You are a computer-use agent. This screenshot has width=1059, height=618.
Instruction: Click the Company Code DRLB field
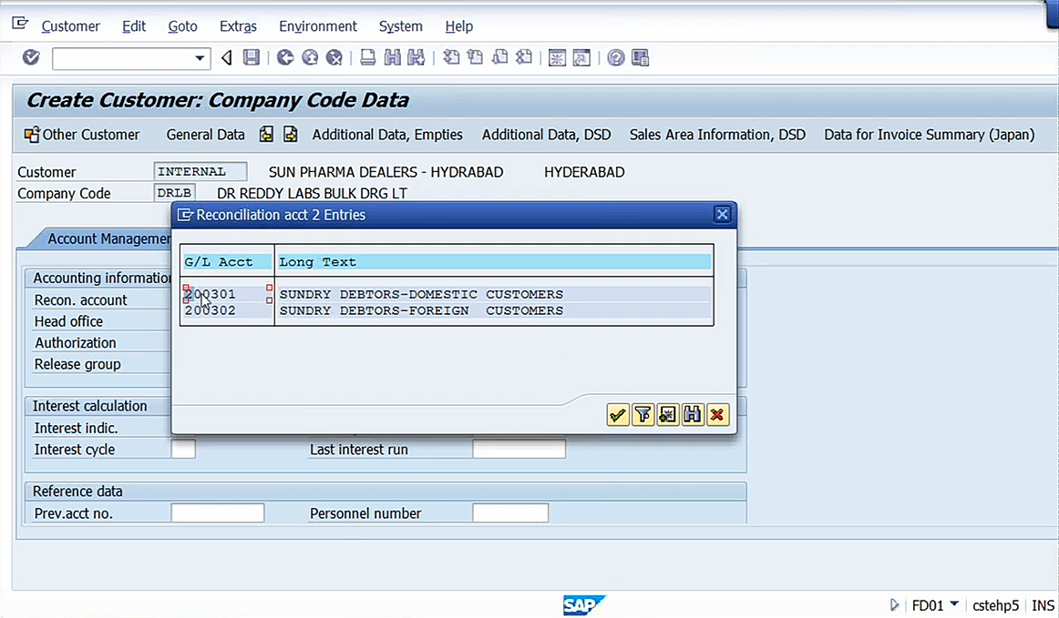tap(174, 193)
